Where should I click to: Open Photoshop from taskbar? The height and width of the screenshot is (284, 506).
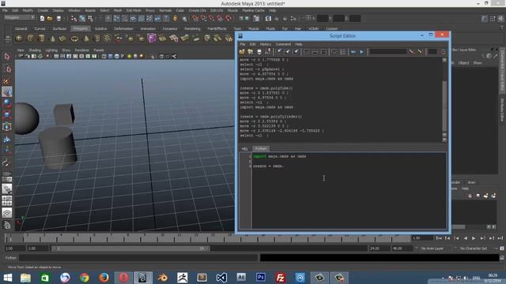coord(261,277)
